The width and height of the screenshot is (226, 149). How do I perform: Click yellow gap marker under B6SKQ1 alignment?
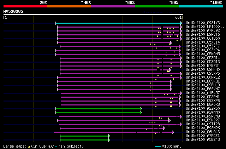[x=150, y=83]
